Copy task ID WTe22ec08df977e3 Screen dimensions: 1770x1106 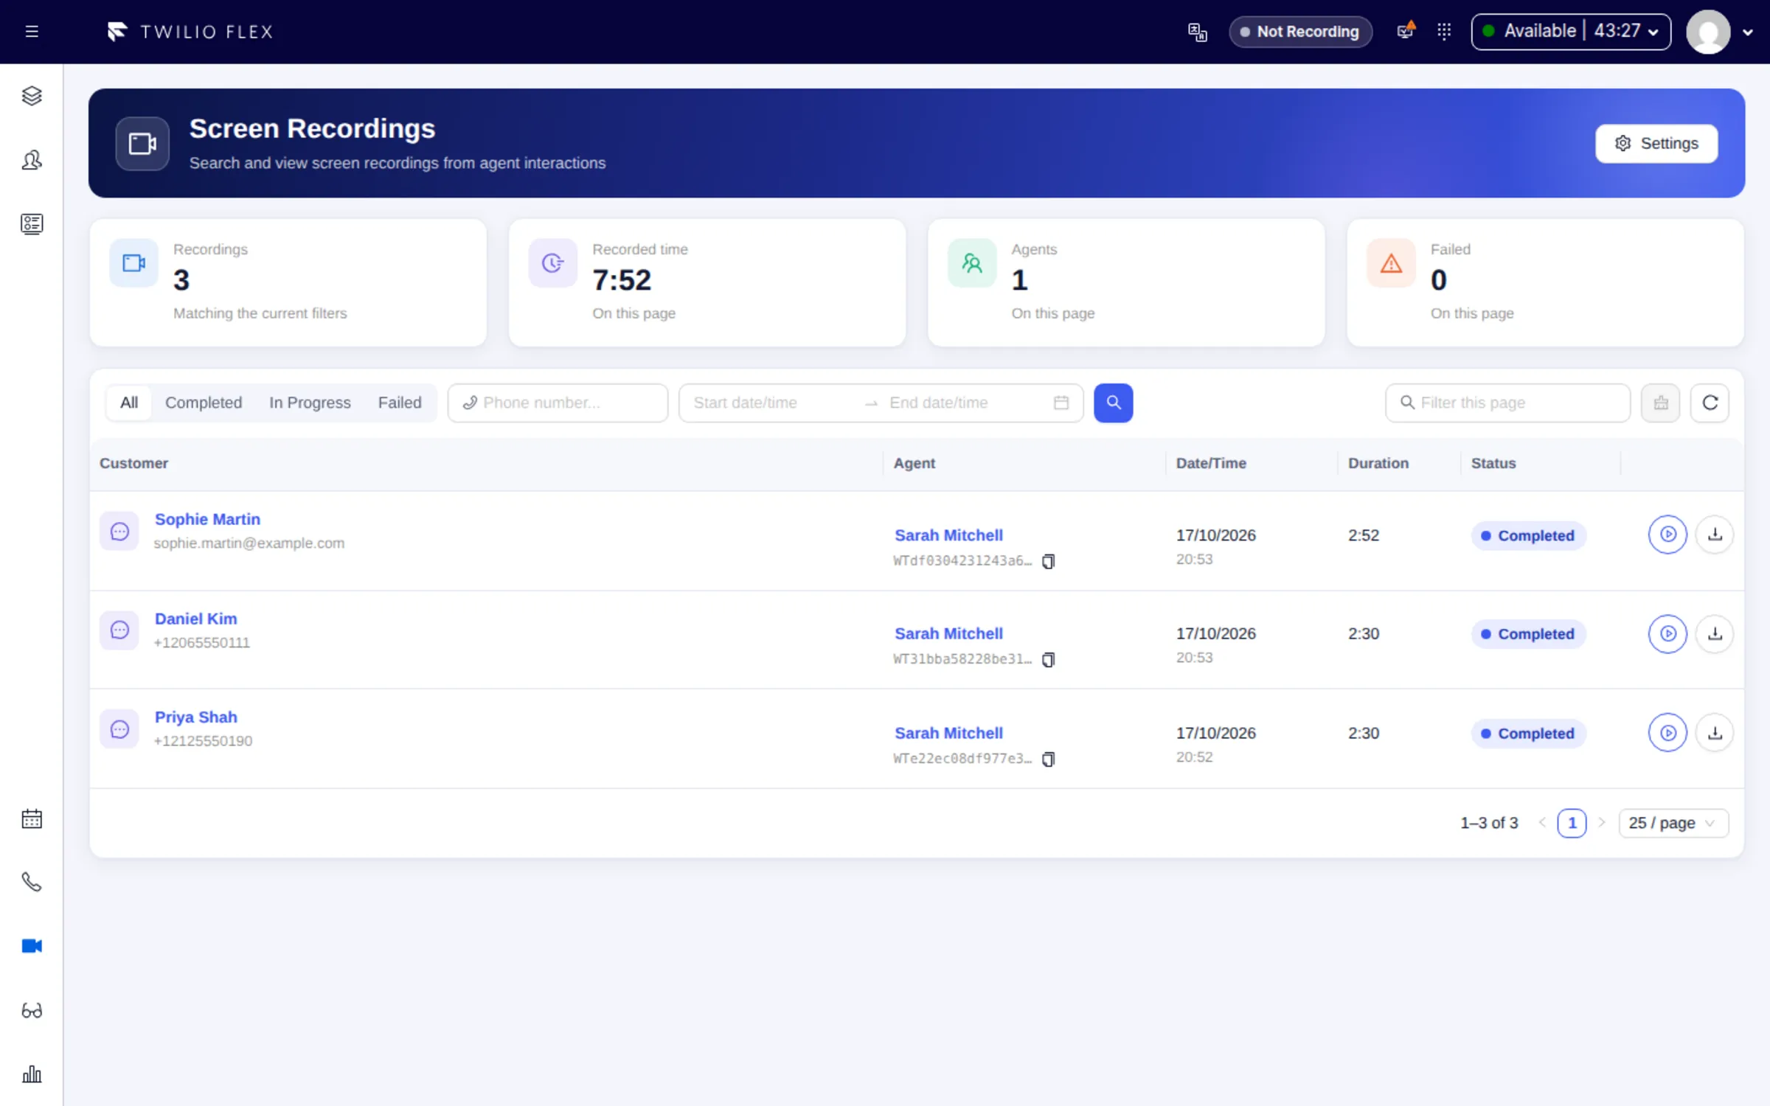click(x=1048, y=759)
